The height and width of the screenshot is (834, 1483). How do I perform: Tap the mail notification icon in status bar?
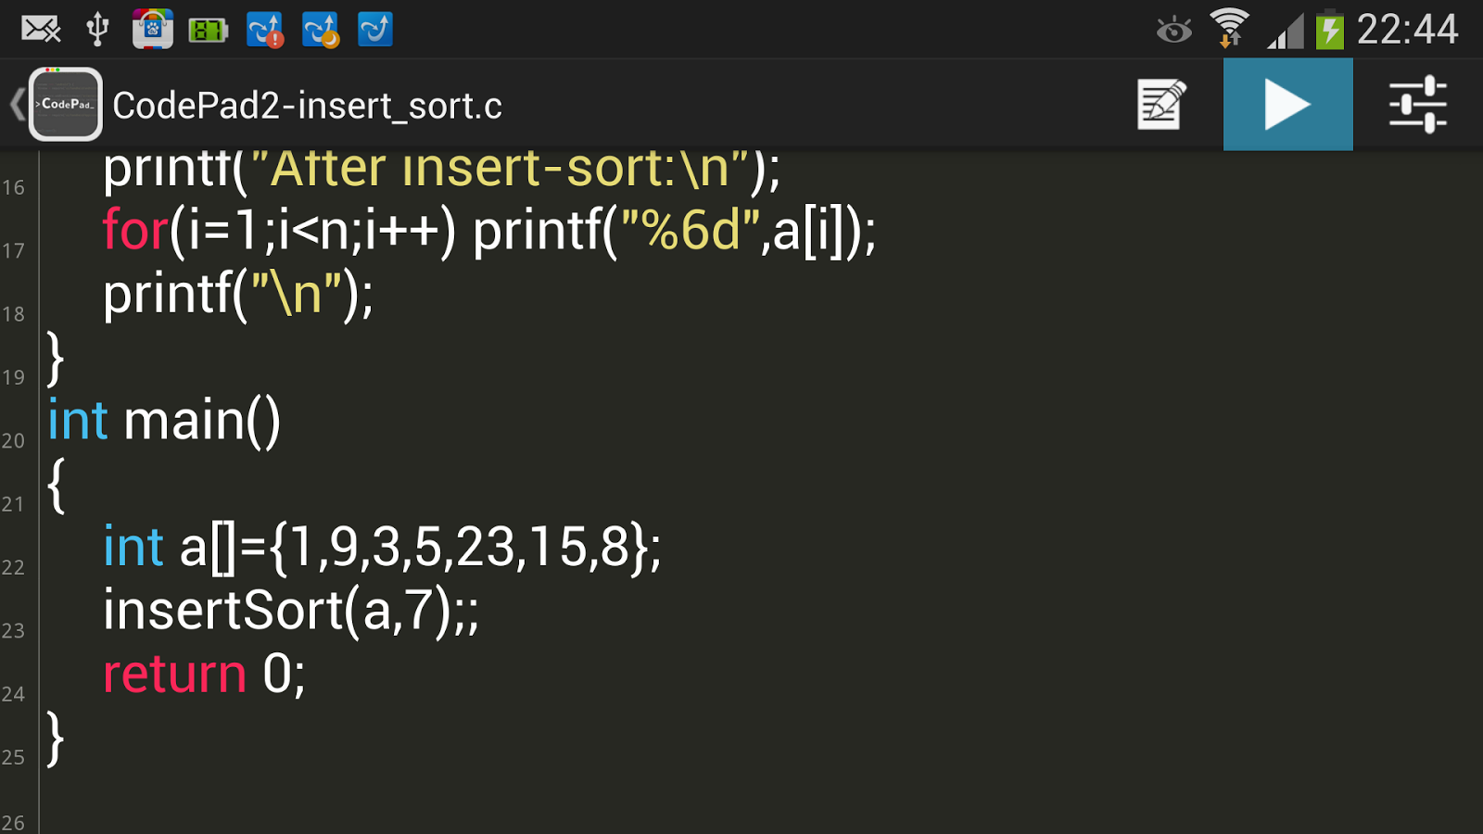[x=41, y=30]
